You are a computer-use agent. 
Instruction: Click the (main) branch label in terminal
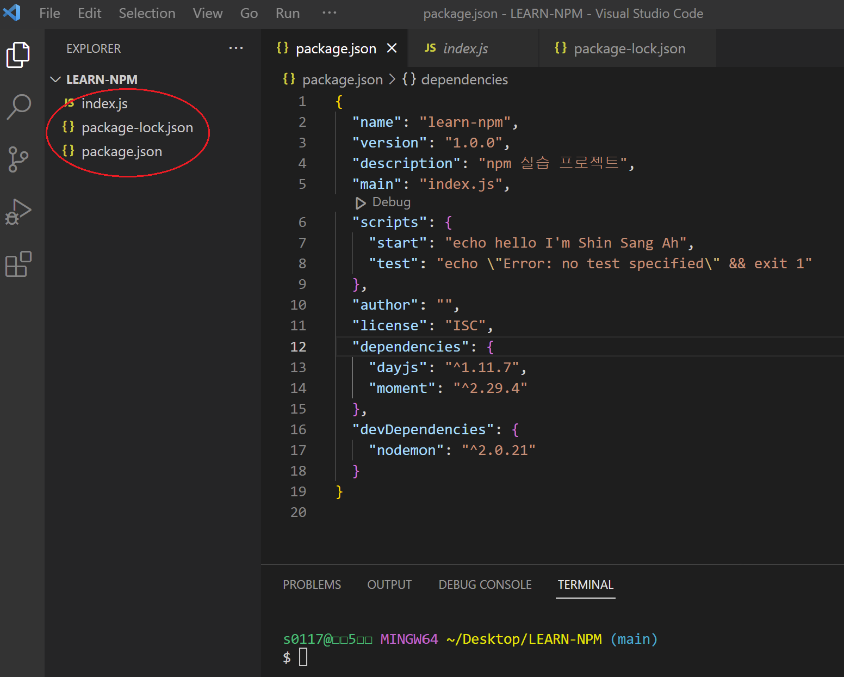pos(634,639)
